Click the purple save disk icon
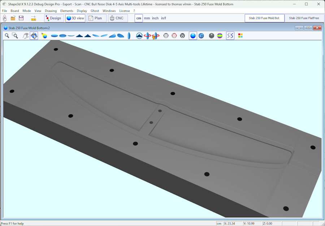The height and width of the screenshot is (226, 325). point(21,18)
